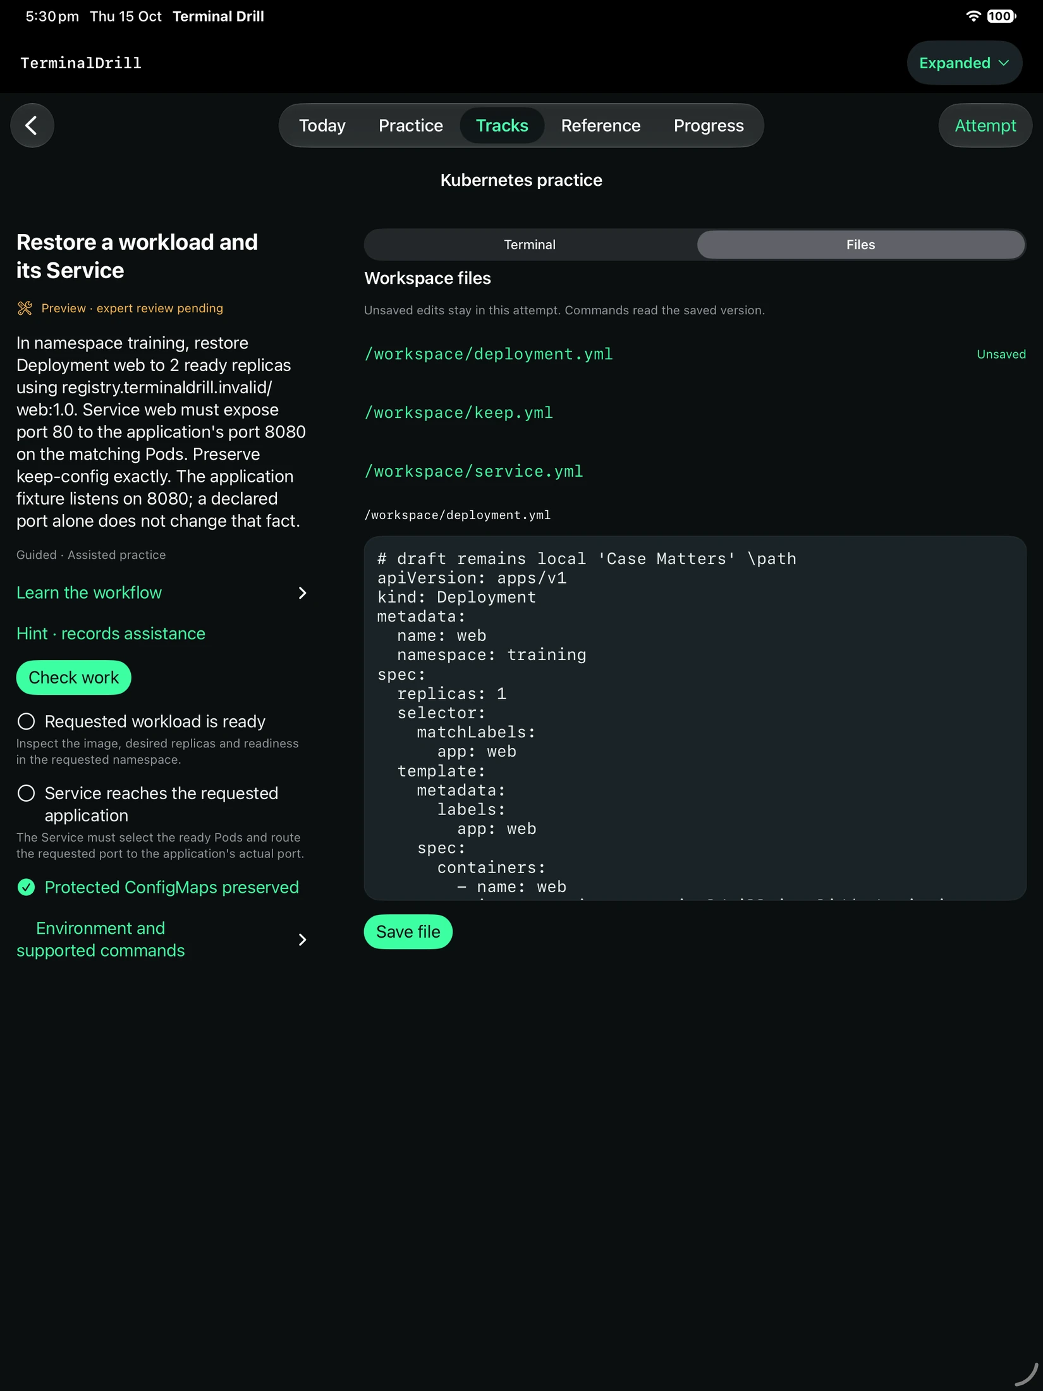This screenshot has height=1391, width=1043.
Task: Click the Kubernetes practice heading
Action: coord(521,180)
